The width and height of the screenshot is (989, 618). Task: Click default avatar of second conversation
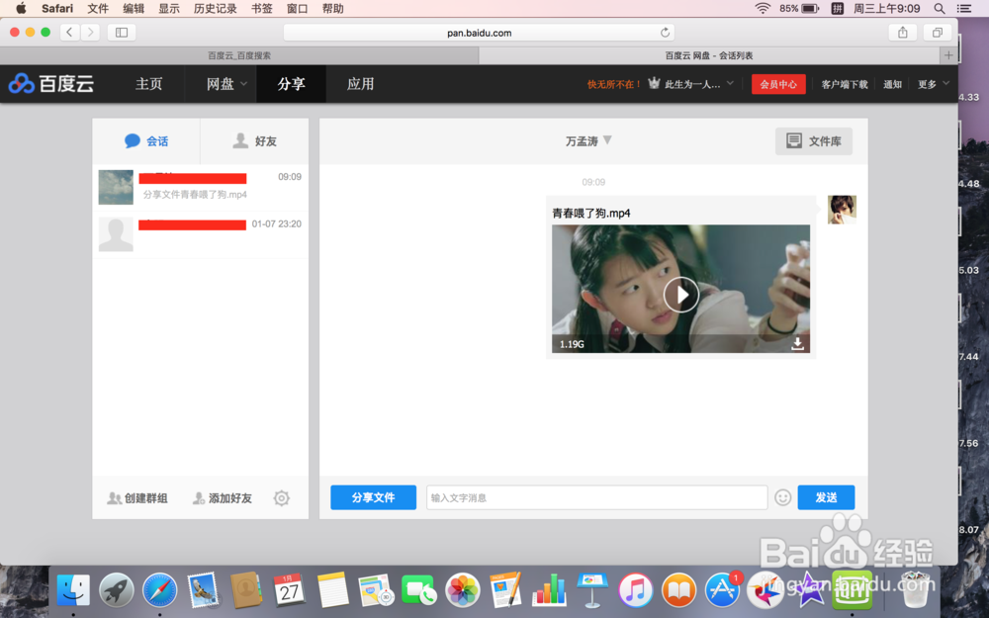(116, 234)
